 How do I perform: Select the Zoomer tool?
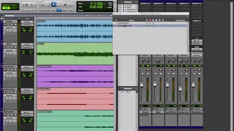pyautogui.click(x=42, y=4)
